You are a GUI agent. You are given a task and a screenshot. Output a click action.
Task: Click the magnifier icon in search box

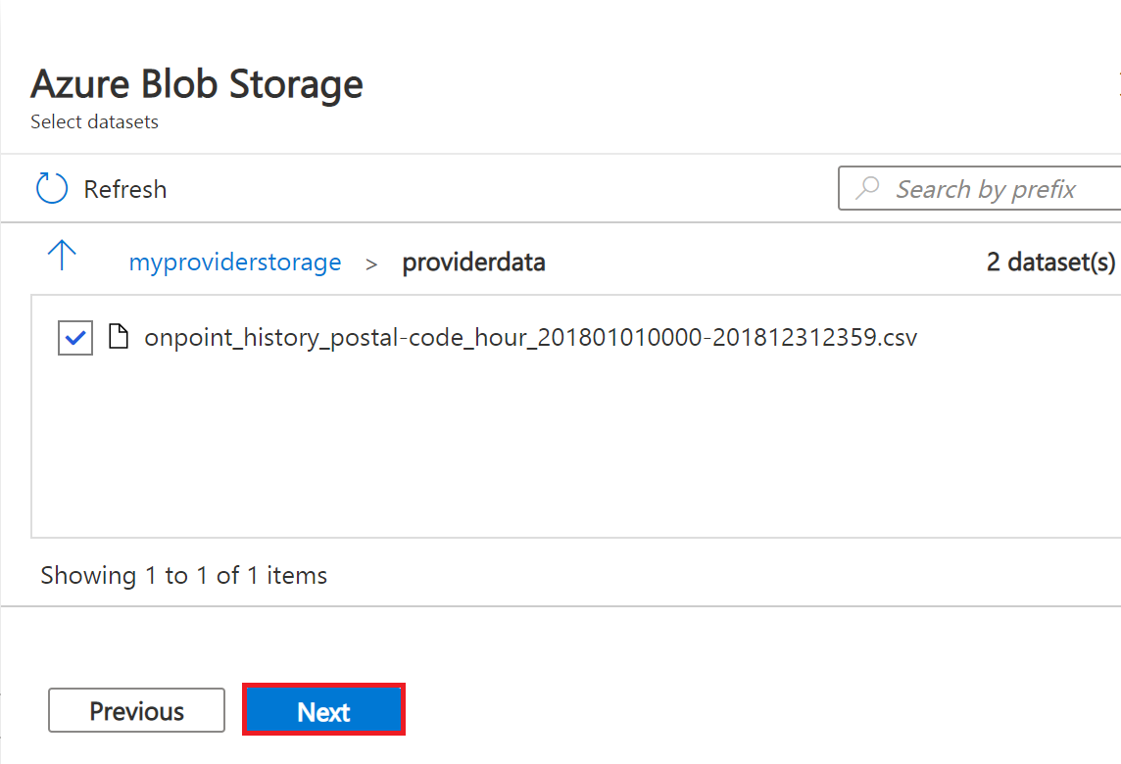(x=867, y=188)
